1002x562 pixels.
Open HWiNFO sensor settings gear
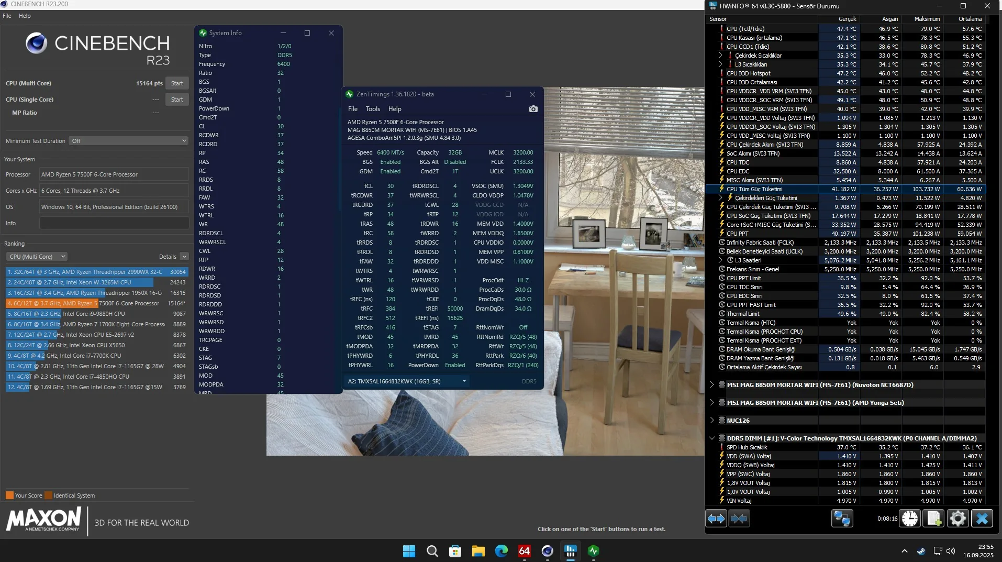click(958, 519)
